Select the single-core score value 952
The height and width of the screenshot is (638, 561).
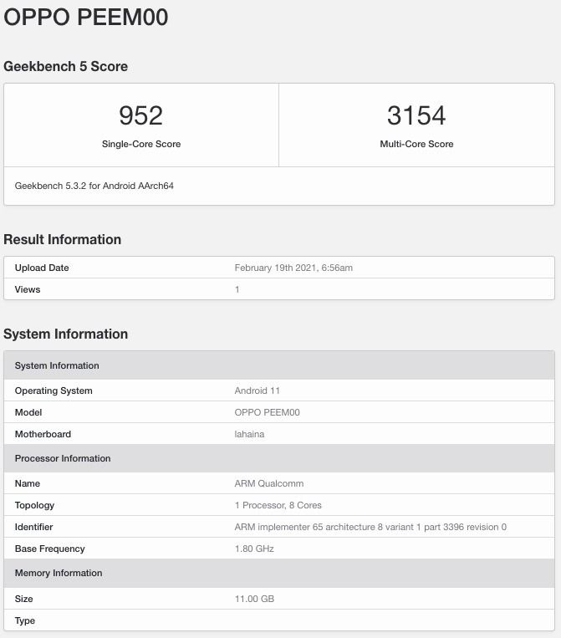(x=140, y=115)
